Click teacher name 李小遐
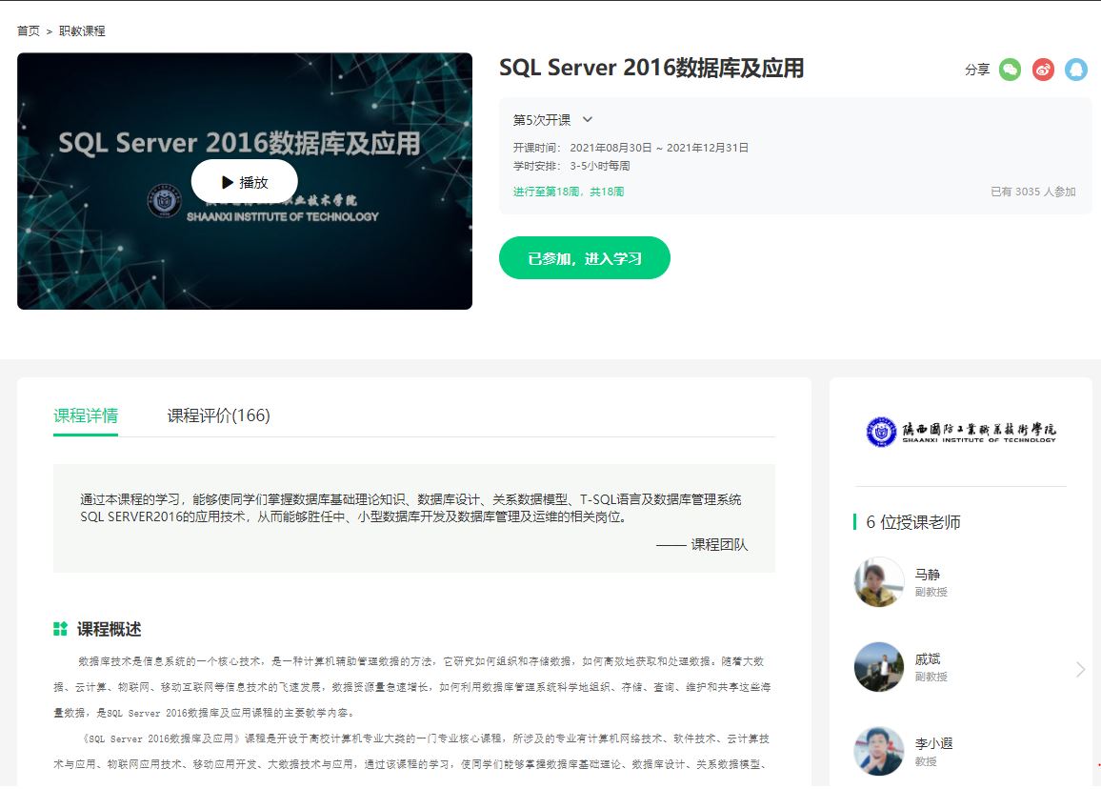The image size is (1101, 789). tap(933, 744)
